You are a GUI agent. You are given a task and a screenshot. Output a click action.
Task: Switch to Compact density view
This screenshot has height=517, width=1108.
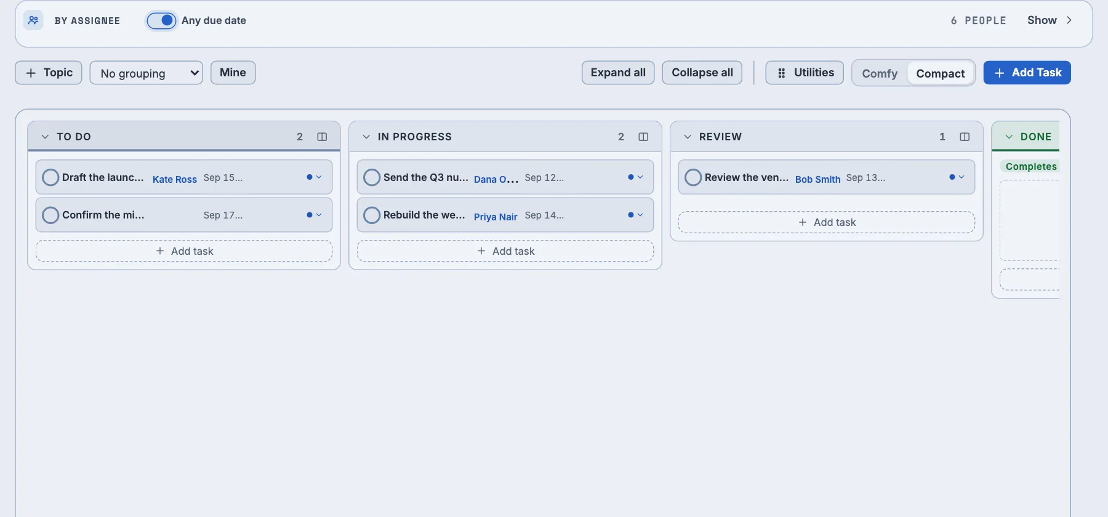tap(940, 73)
